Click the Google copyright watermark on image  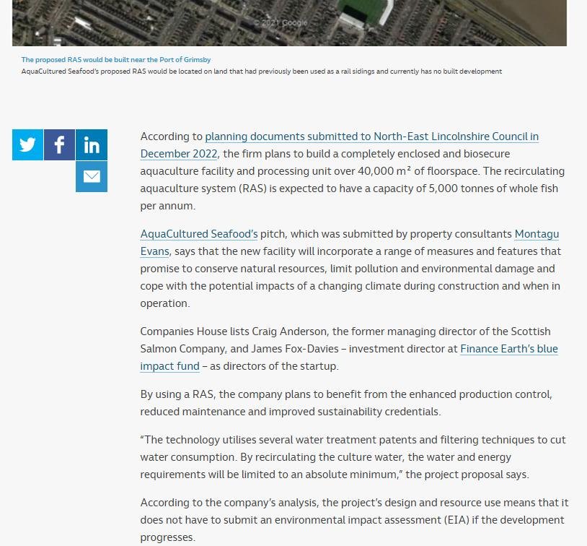coord(281,23)
